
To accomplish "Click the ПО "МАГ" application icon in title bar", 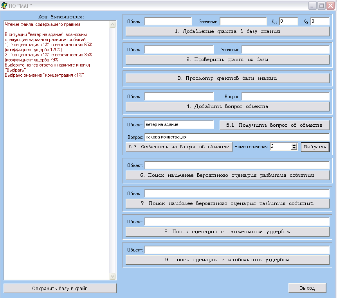I will click(x=4, y=5).
